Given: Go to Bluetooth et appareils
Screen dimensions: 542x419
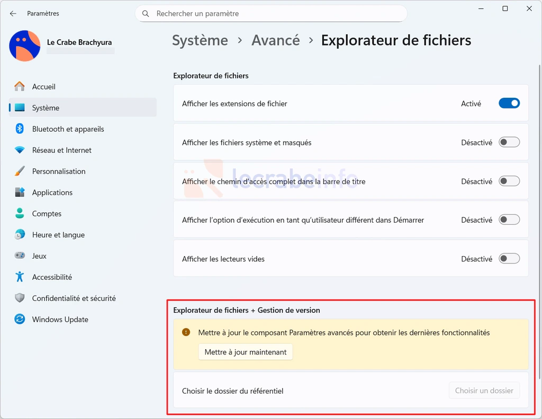Looking at the screenshot, I should click(83, 129).
